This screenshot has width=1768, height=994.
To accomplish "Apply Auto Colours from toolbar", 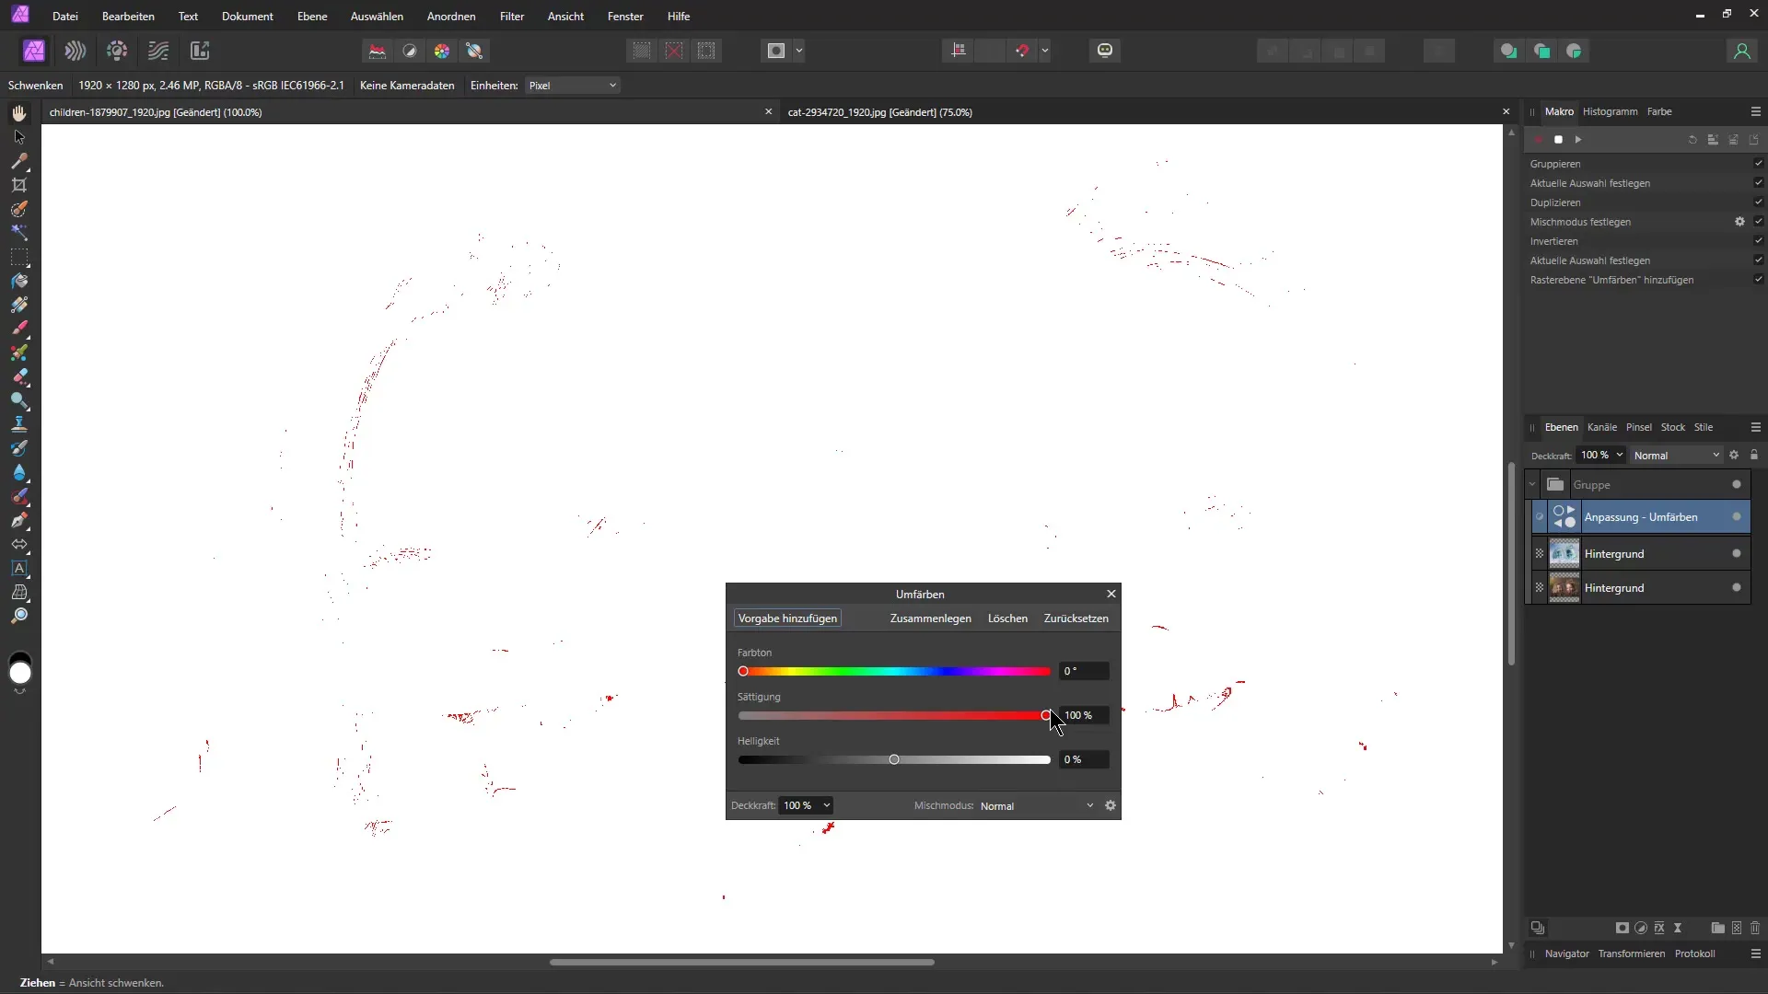I will tap(442, 51).
